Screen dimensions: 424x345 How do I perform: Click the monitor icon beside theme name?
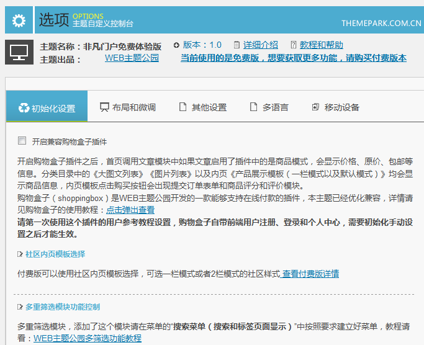coord(19,52)
